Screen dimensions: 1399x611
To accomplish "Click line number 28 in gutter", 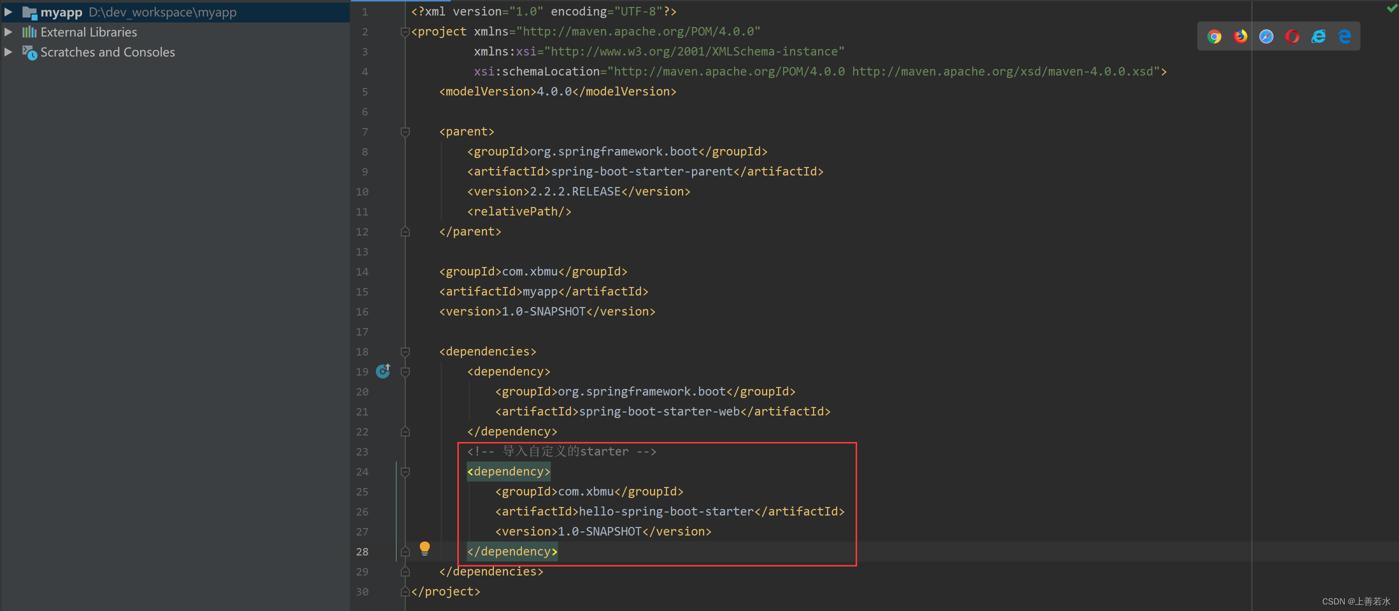I will coord(362,552).
